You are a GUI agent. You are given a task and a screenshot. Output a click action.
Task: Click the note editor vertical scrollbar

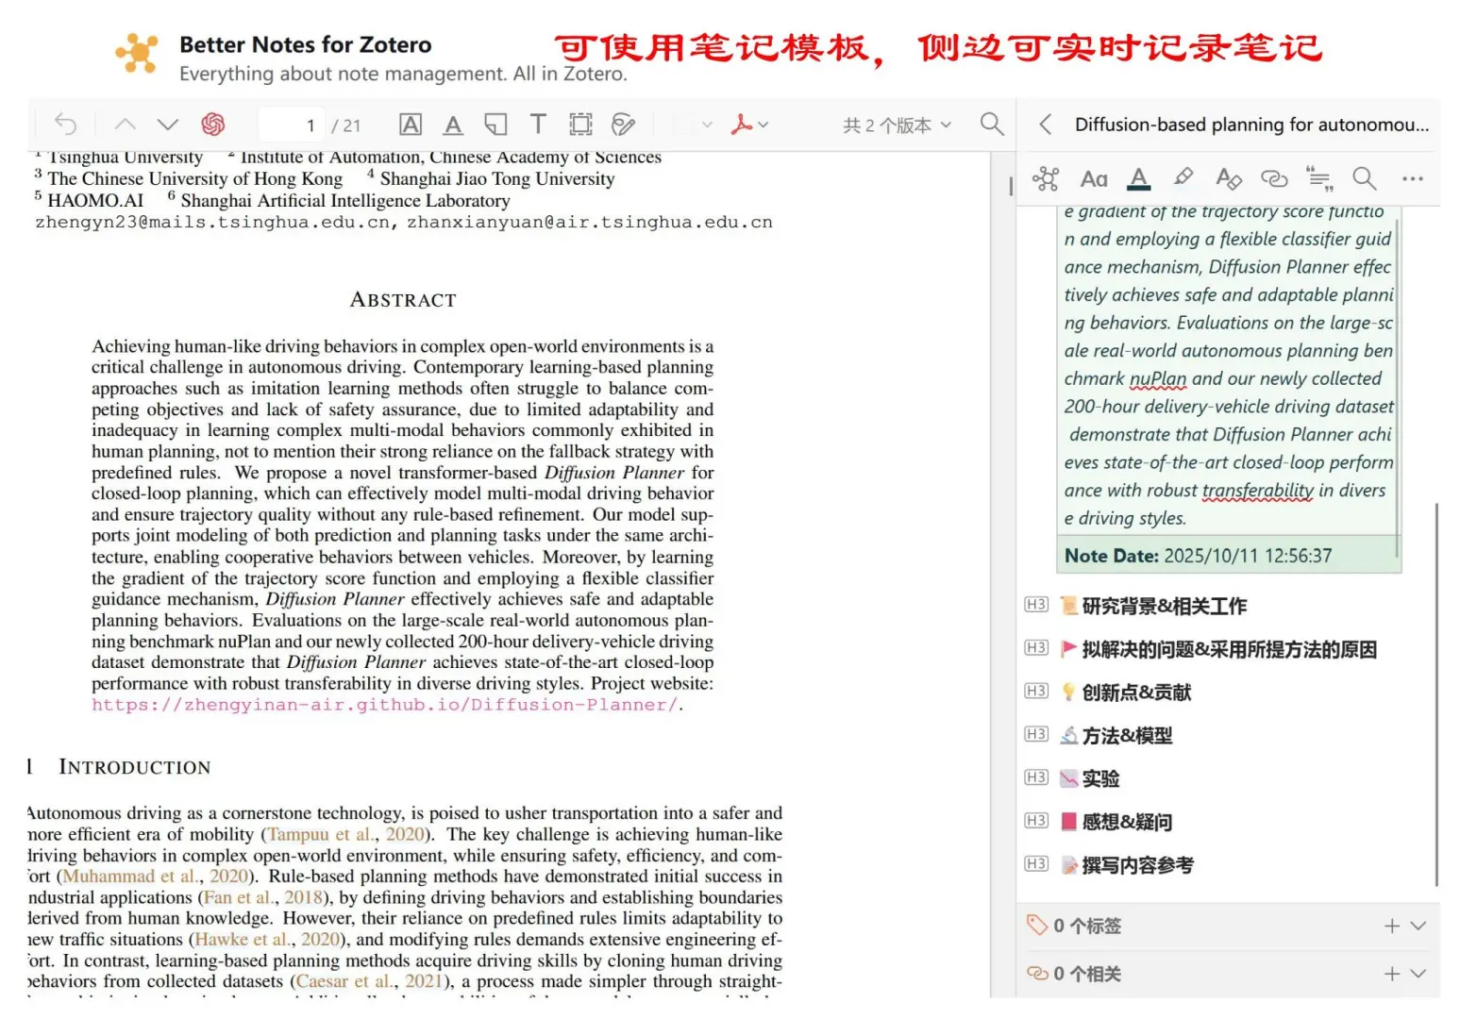[1436, 693]
